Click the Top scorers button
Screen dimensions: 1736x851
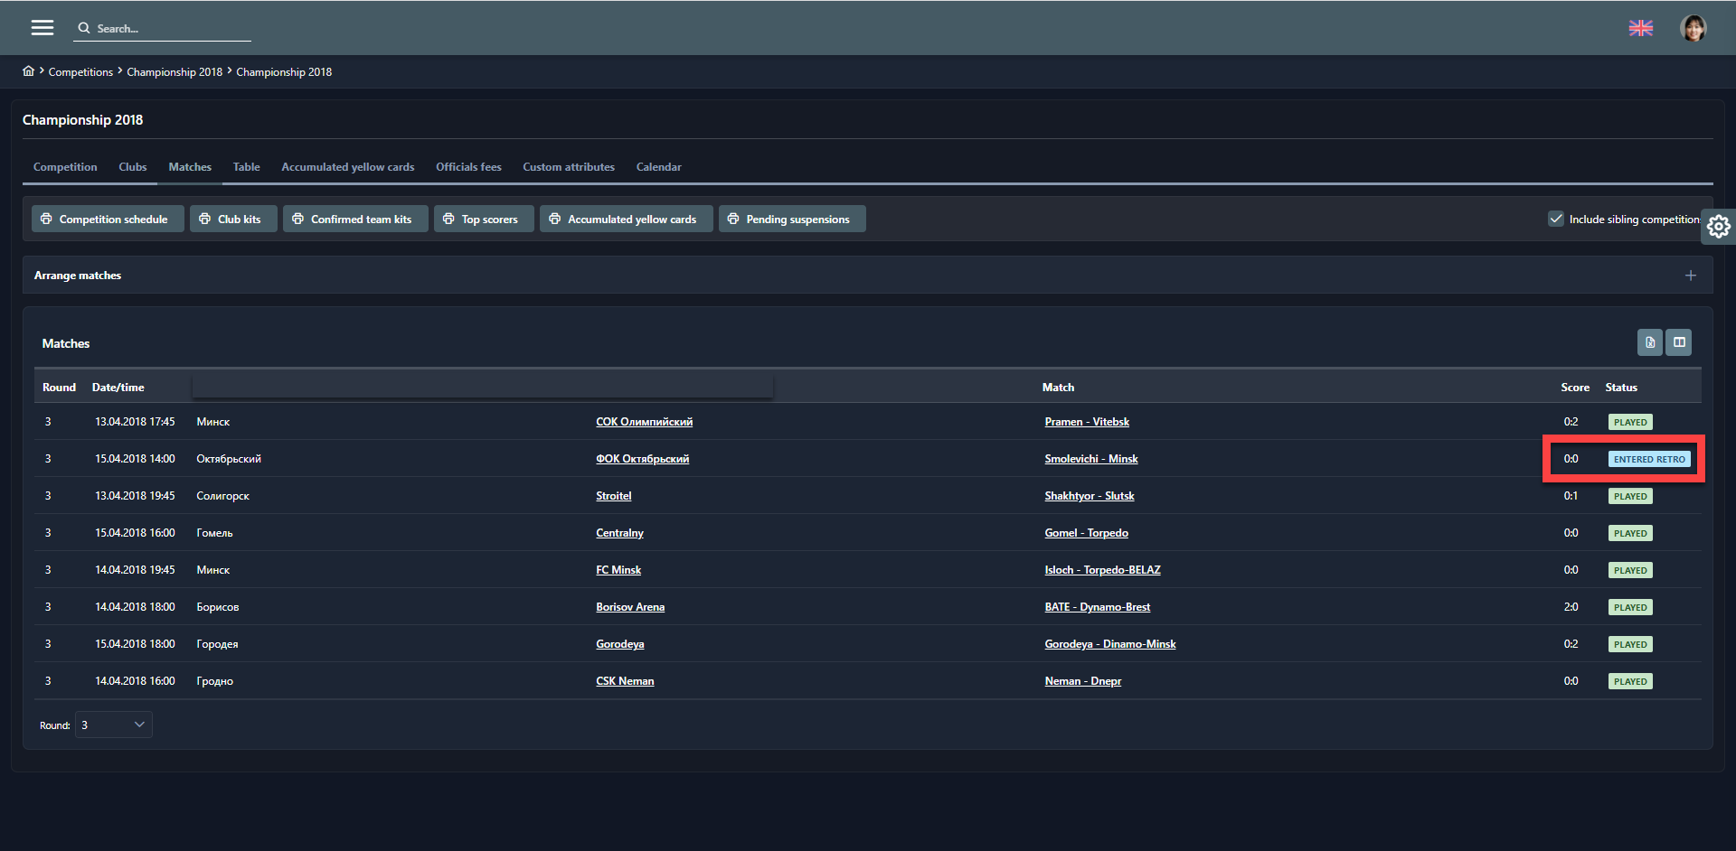tap(483, 220)
